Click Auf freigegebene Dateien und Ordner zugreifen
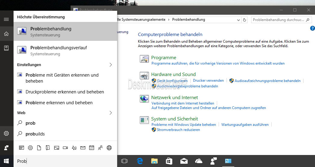The width and height of the screenshot is (315, 167). 209,108
